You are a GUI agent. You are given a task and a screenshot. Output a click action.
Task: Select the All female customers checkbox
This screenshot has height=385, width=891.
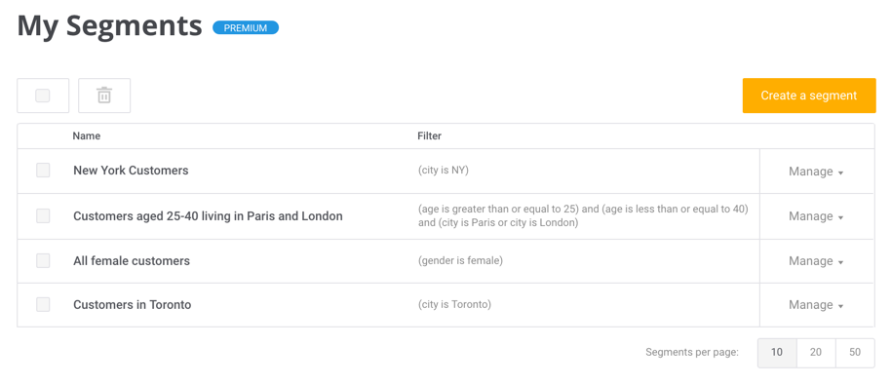tap(43, 260)
